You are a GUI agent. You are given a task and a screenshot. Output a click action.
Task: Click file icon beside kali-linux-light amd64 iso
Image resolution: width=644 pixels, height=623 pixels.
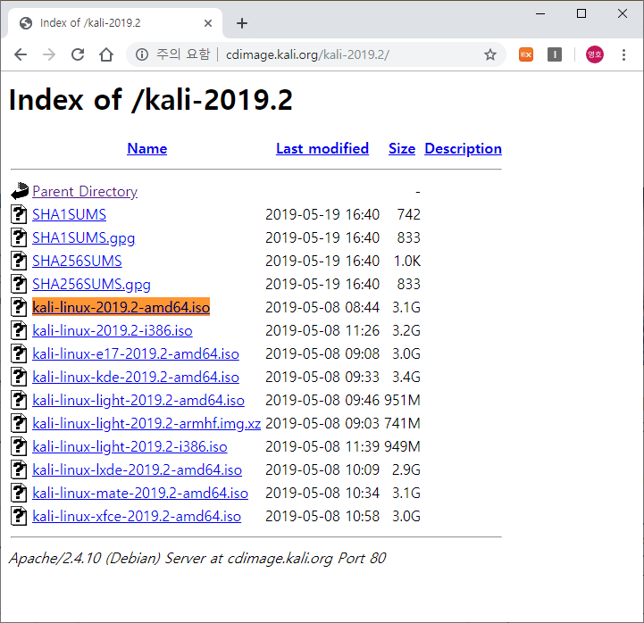coord(19,400)
